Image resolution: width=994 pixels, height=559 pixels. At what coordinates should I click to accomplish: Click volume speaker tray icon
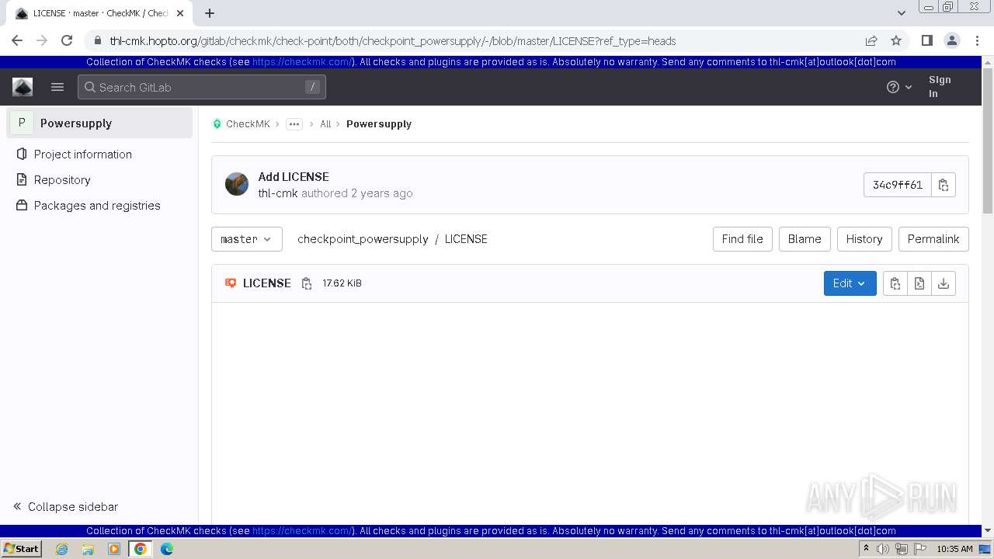[x=883, y=549]
